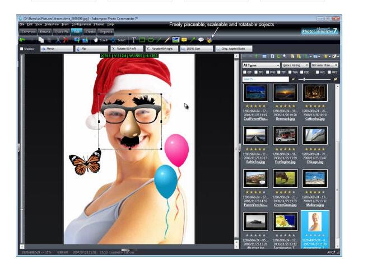
Task: Select the speech bubble tool
Action: pos(201,40)
